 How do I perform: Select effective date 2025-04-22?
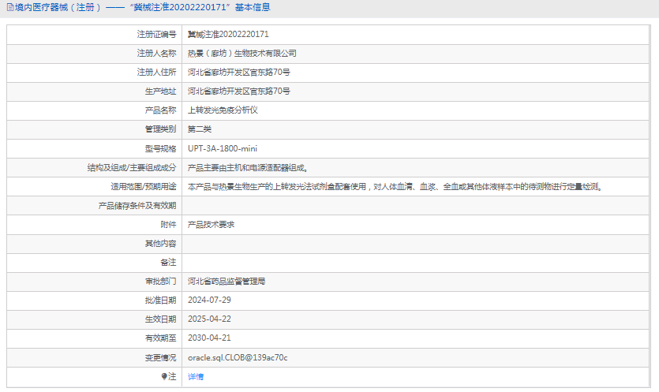coord(209,319)
